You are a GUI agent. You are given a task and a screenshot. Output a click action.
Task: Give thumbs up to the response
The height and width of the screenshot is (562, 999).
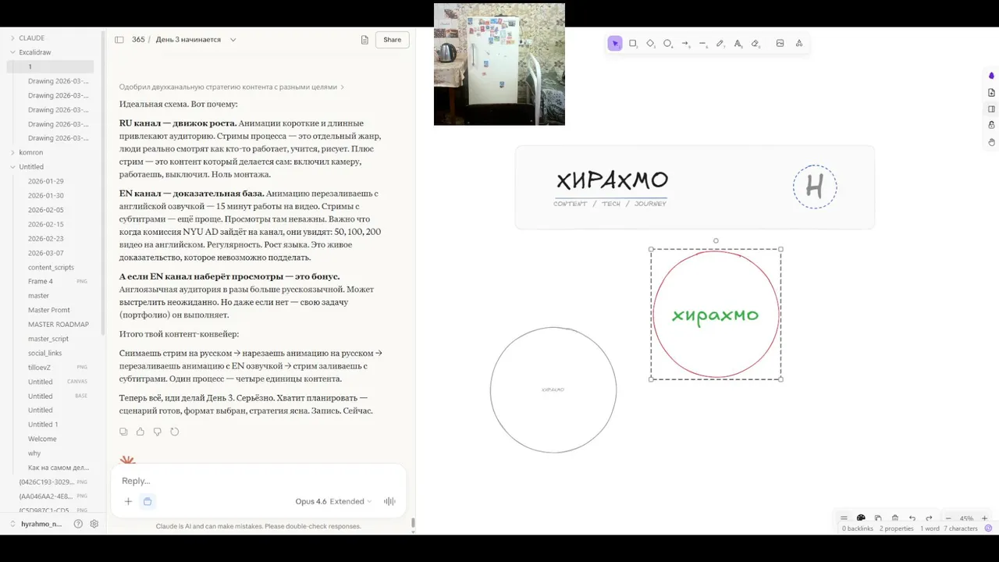140,432
